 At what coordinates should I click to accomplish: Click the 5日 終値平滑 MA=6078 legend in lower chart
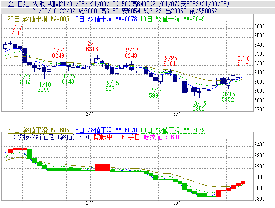[106, 130]
